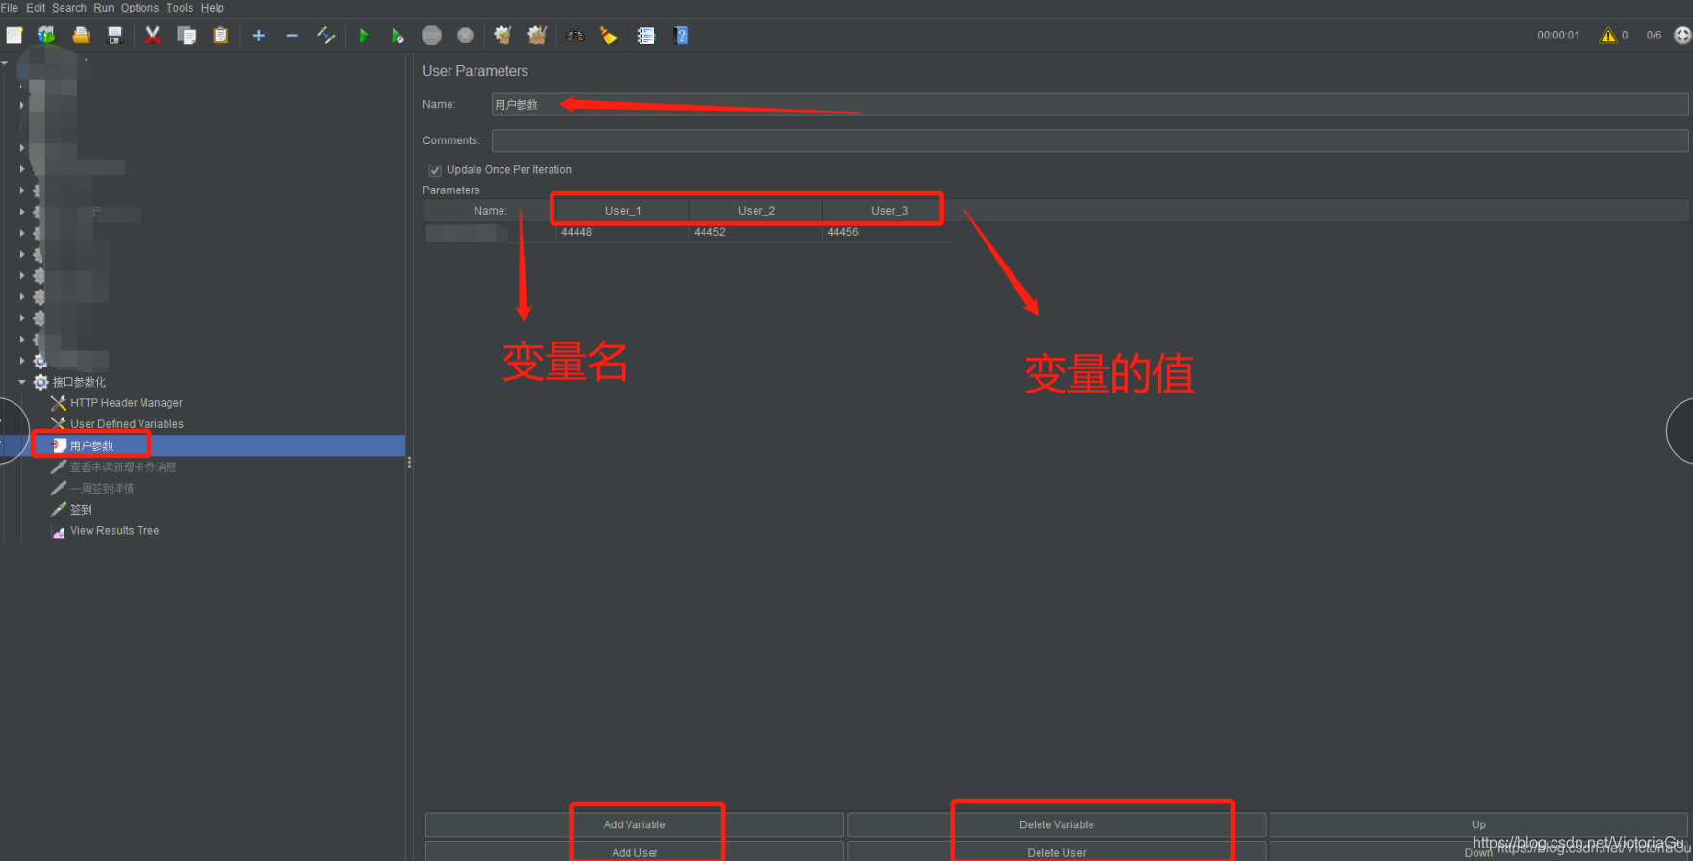
Task: Click the Add Variable button
Action: pyautogui.click(x=634, y=824)
